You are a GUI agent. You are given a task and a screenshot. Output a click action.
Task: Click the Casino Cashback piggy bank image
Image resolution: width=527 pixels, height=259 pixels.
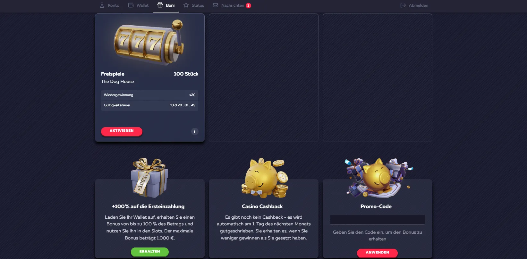265,178
